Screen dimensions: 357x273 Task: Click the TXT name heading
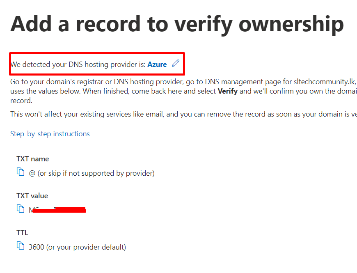coord(33,158)
